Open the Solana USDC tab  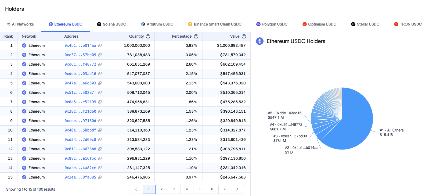click(x=111, y=24)
